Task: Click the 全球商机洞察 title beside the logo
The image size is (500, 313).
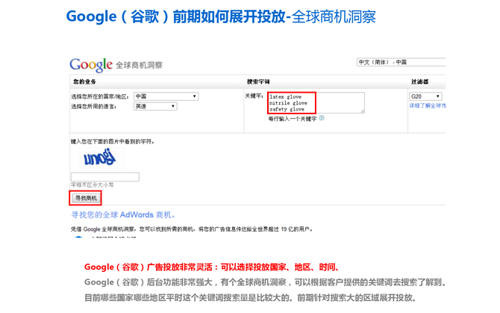Action: [139, 66]
